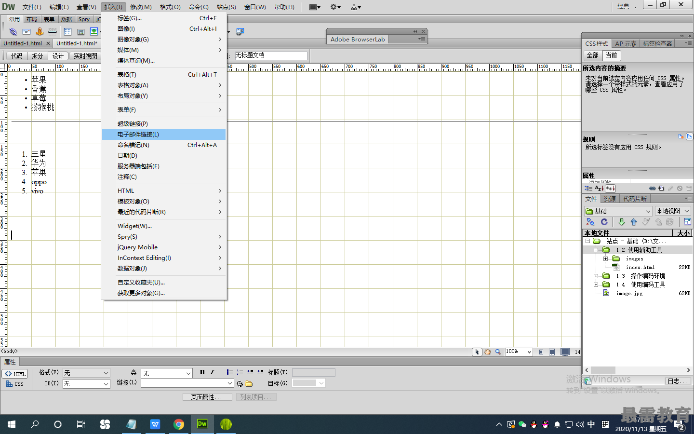Click the Refresh icon in Files panel
Viewport: 694px width, 434px height.
point(604,222)
